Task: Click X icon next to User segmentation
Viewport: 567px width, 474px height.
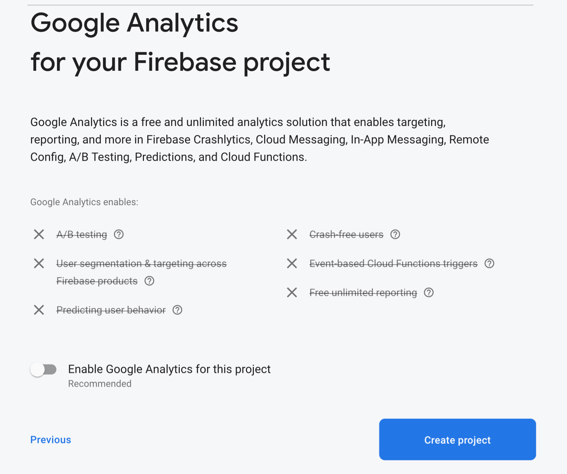Action: [39, 264]
